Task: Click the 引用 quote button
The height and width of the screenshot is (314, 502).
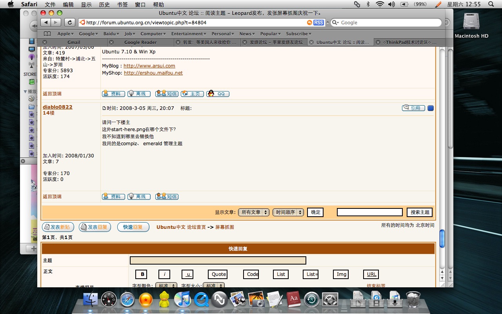Action: (x=413, y=108)
